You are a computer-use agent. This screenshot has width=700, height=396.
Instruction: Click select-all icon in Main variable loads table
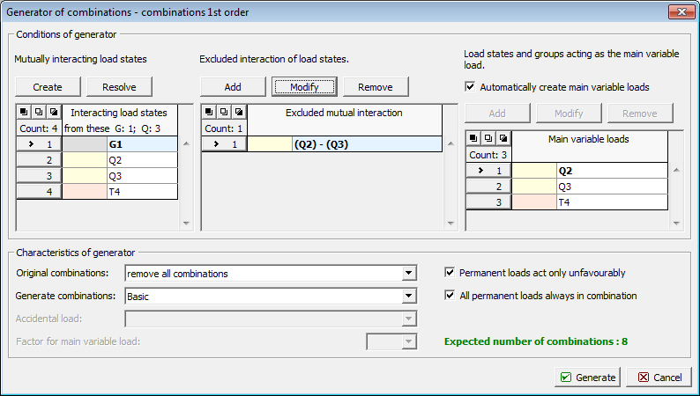point(473,138)
